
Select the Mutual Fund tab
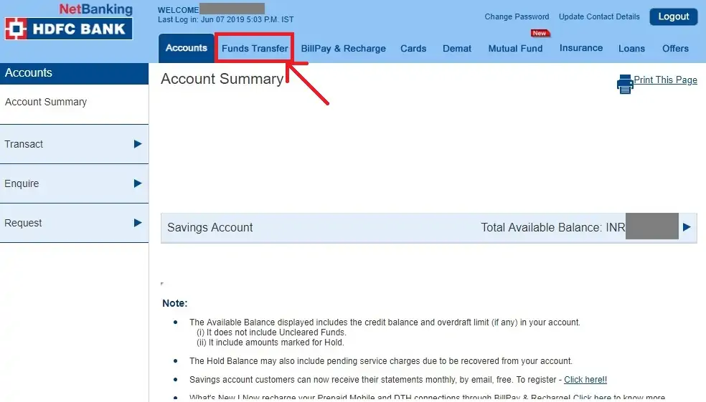[516, 49]
